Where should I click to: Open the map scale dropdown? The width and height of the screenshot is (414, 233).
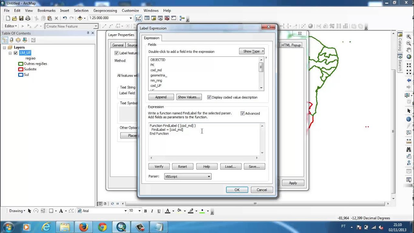click(131, 18)
